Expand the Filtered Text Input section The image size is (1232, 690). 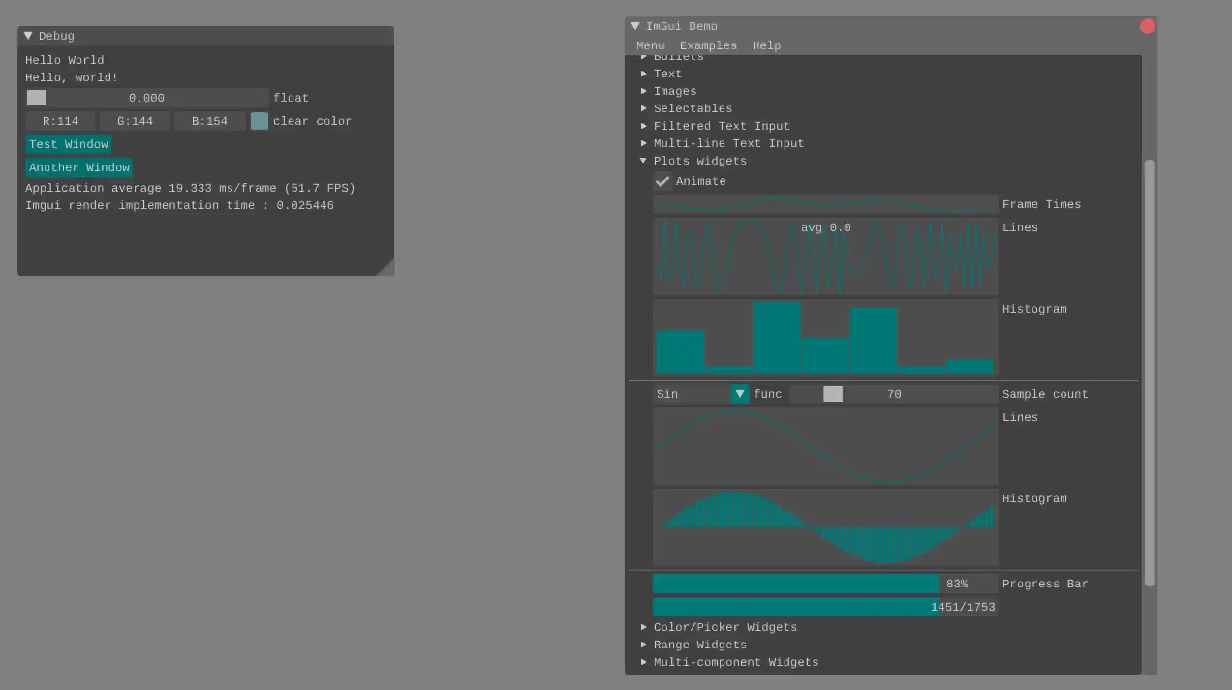pyautogui.click(x=644, y=125)
